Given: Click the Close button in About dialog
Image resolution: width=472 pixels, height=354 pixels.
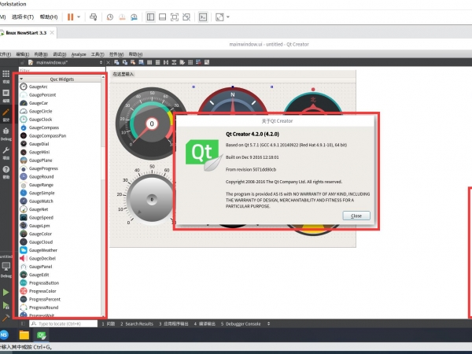Looking at the screenshot, I should pyautogui.click(x=356, y=215).
